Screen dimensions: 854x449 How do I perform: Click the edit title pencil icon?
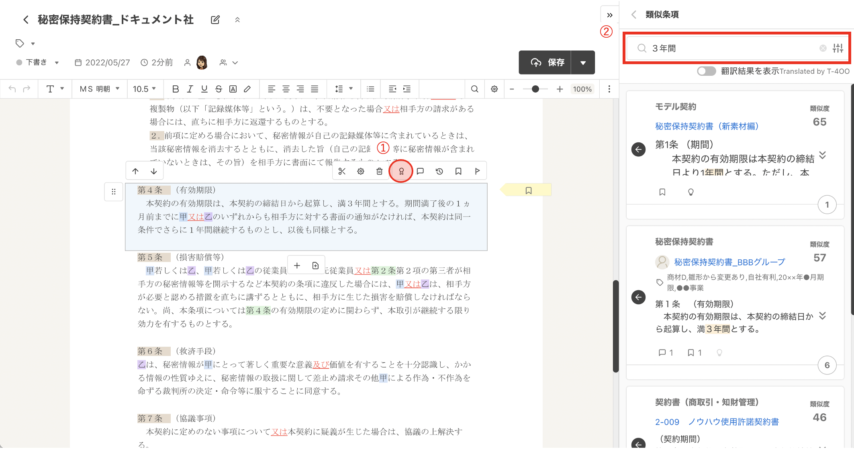pos(215,20)
